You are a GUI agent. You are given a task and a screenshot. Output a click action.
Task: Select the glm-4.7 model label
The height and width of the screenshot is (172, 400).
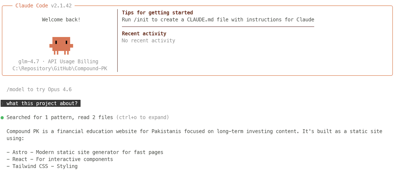pyautogui.click(x=29, y=62)
